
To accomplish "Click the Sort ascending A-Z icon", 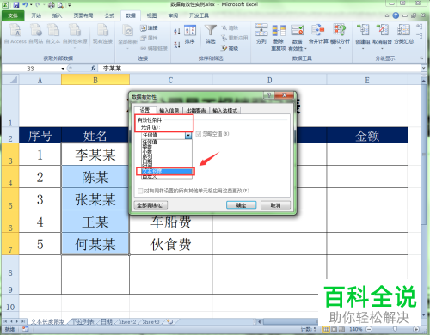I will (x=177, y=31).
